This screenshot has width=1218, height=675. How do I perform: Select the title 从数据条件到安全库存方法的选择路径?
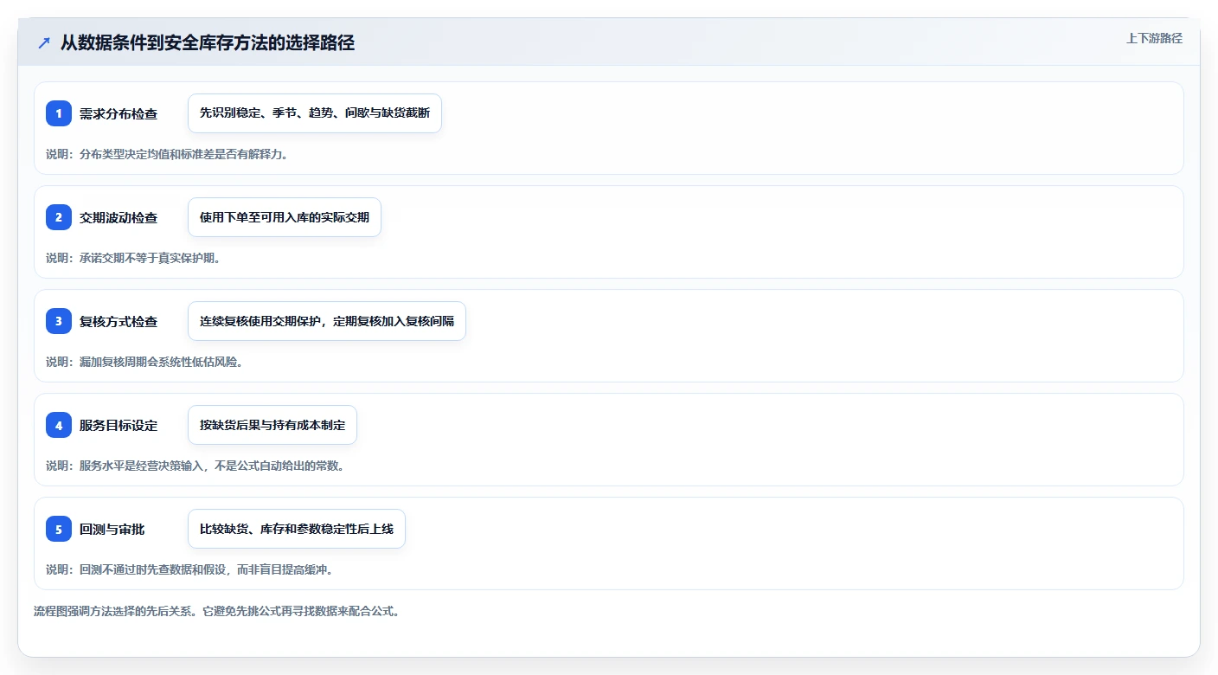coord(208,43)
